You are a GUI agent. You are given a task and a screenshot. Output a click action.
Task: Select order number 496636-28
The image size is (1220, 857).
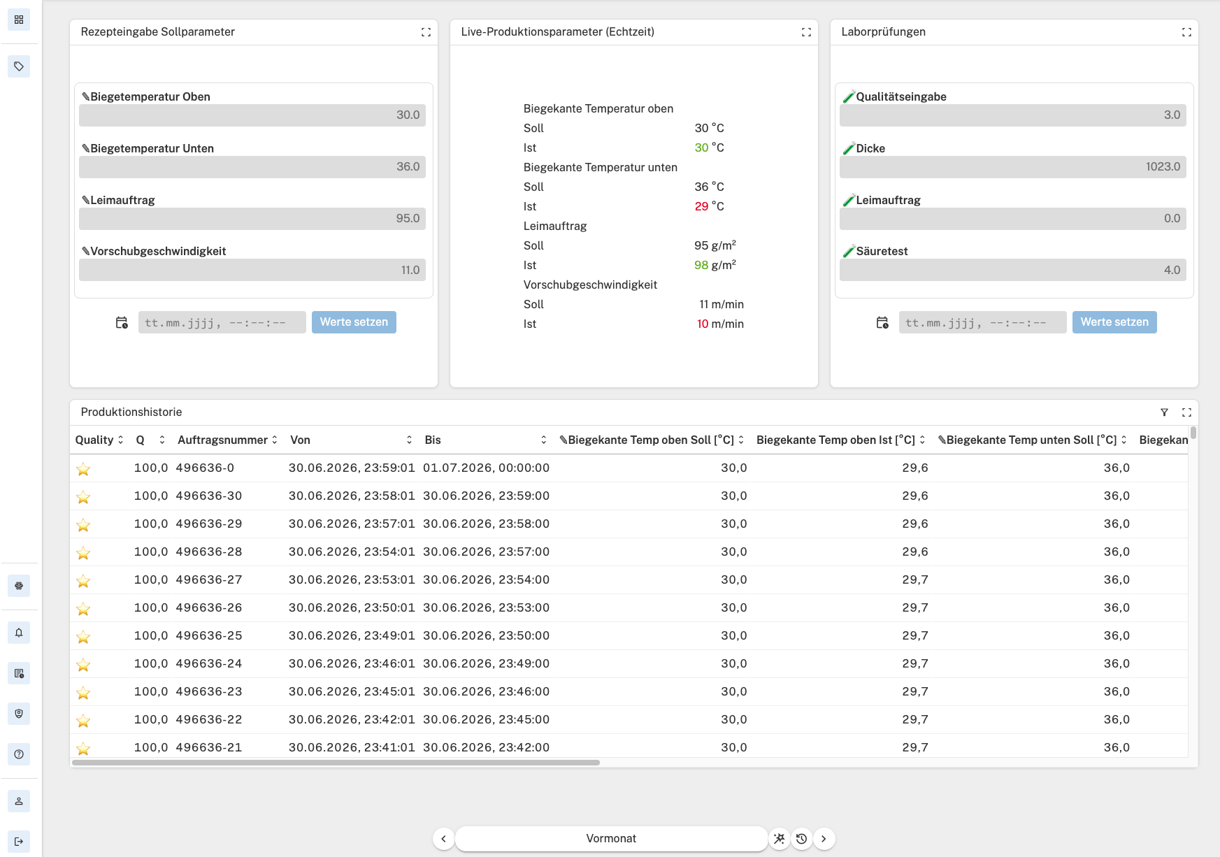[209, 552]
